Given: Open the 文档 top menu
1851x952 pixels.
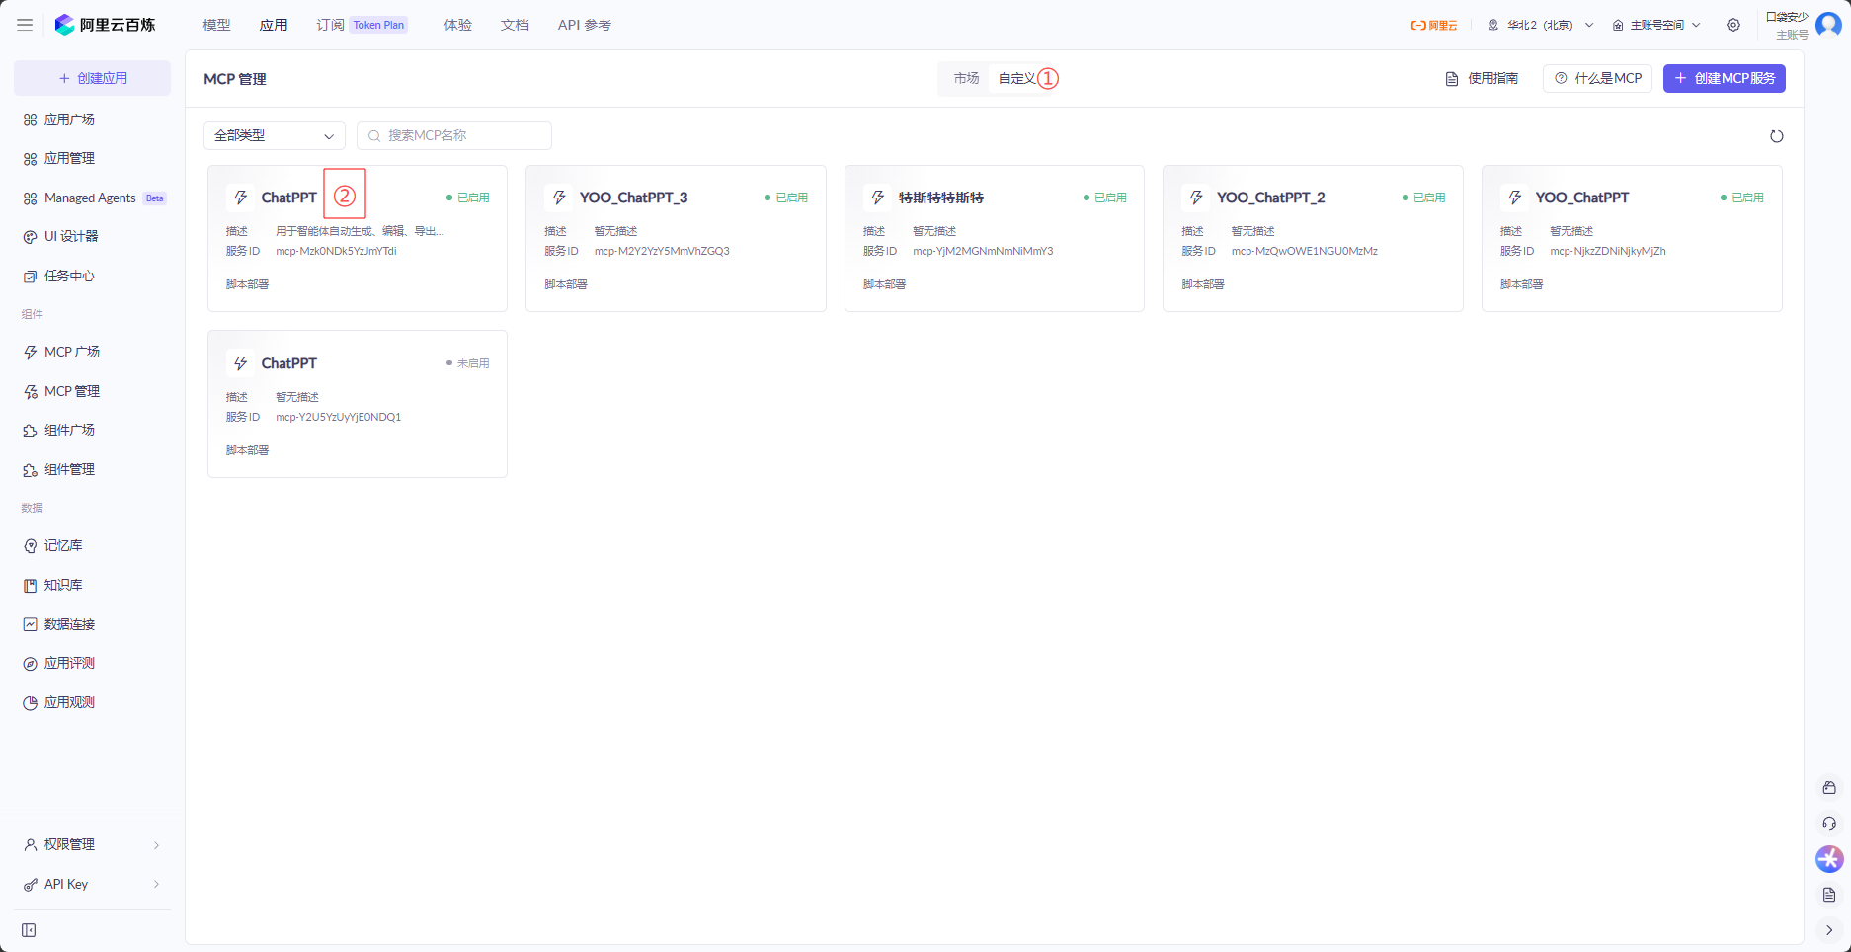Looking at the screenshot, I should point(515,25).
